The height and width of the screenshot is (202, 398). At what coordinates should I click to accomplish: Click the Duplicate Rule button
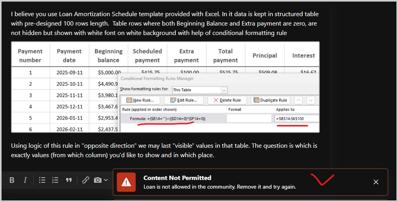270,100
